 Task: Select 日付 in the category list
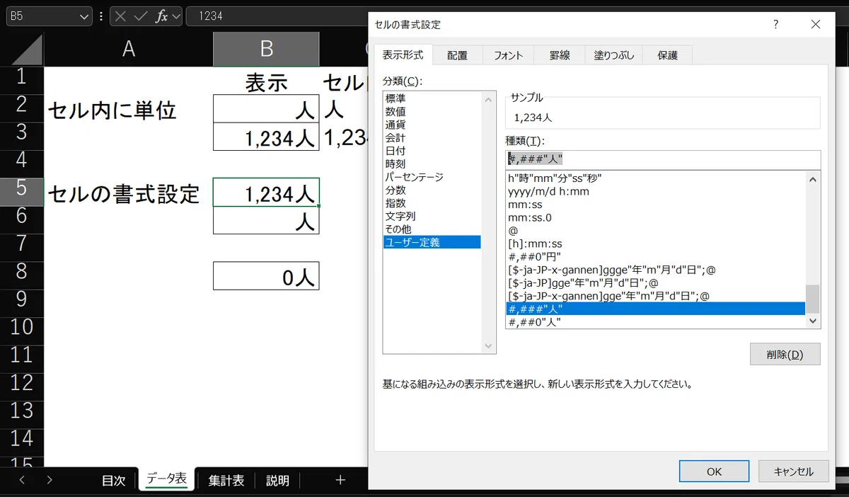tap(432, 151)
